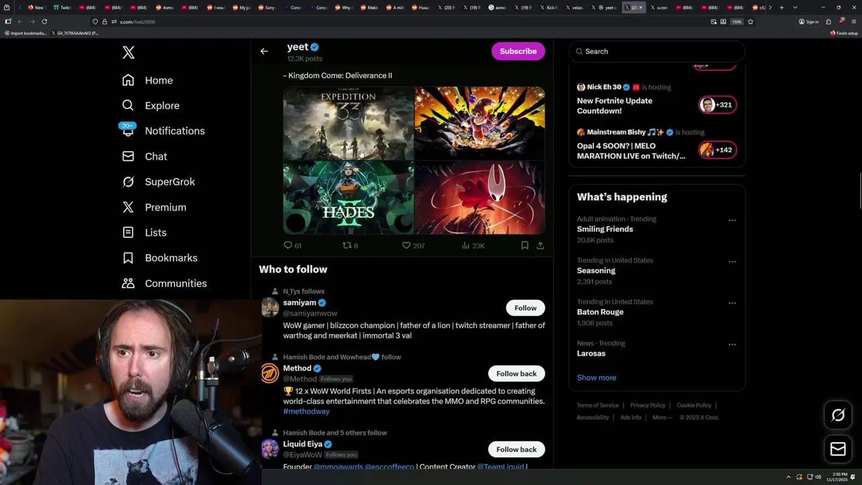This screenshot has height=485, width=862.
Task: Open more options for Smiling Friends trend
Action: pos(732,220)
